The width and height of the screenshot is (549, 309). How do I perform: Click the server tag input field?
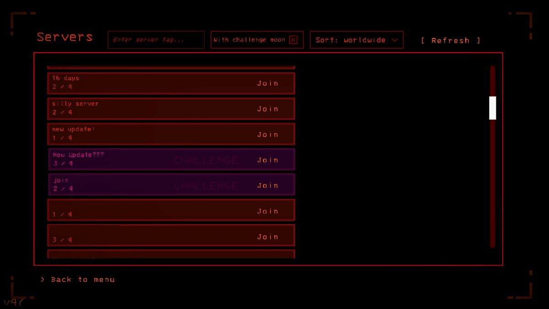[x=156, y=40]
